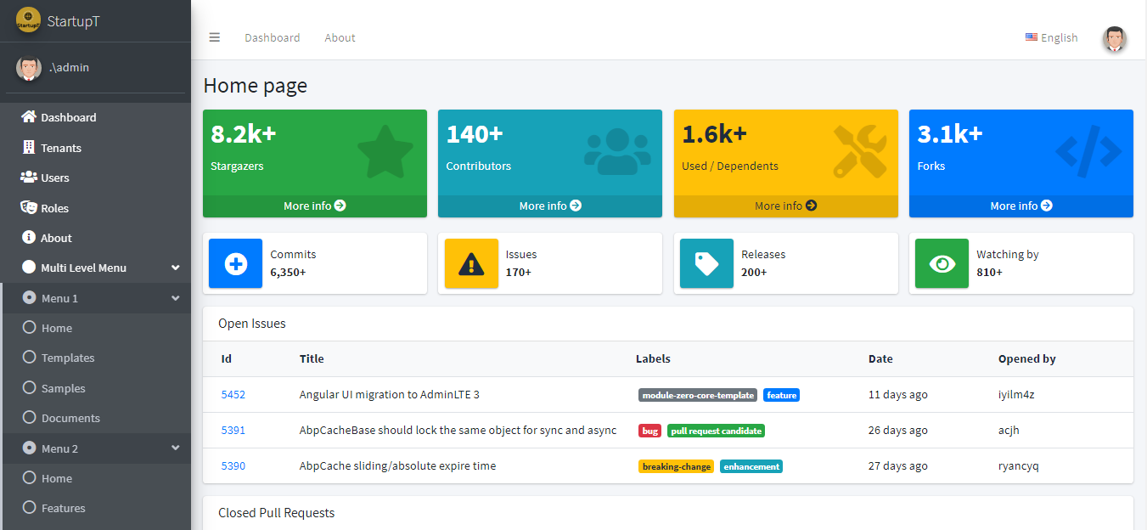Click the green feature label swatch

point(780,394)
